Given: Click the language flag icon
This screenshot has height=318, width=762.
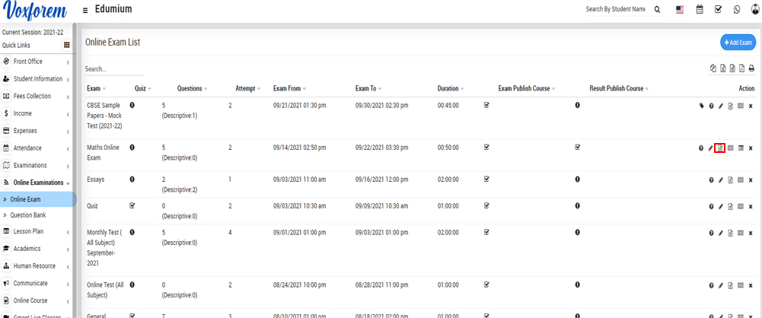Looking at the screenshot, I should point(679,10).
